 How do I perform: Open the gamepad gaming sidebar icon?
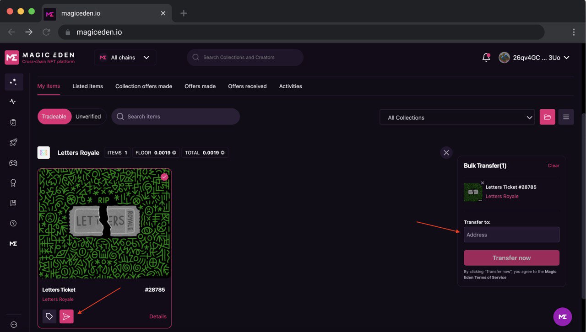pyautogui.click(x=13, y=163)
